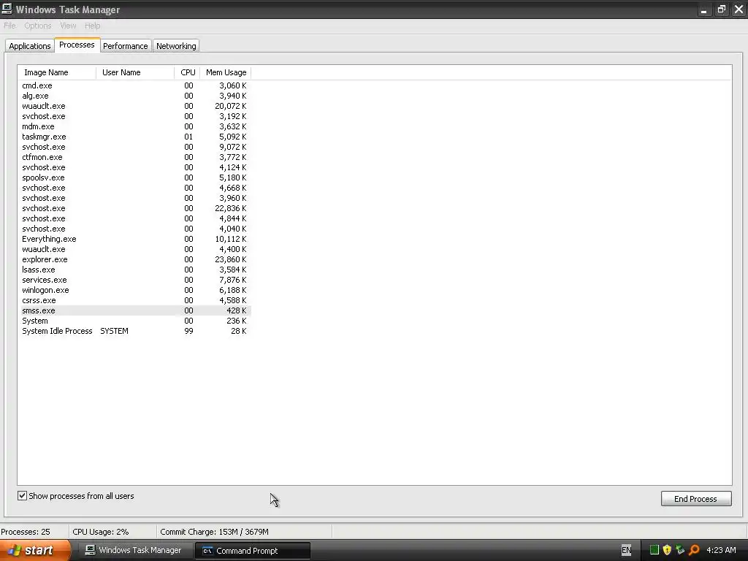Viewport: 748px width, 561px height.
Task: Select the spoolsv.exe process row
Action: point(134,178)
